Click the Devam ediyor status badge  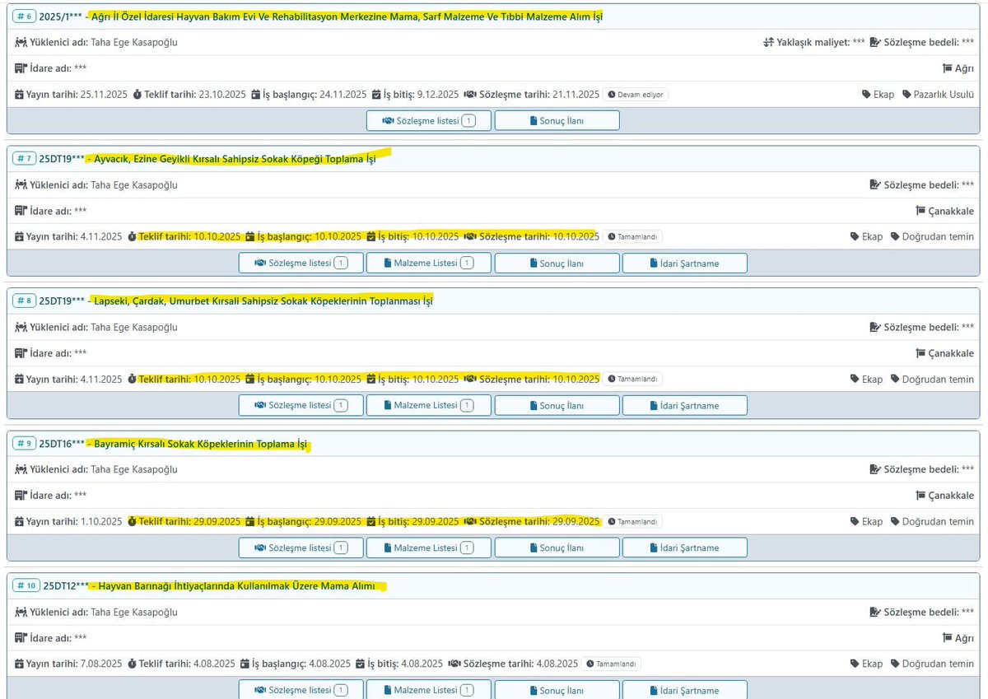[x=635, y=95]
